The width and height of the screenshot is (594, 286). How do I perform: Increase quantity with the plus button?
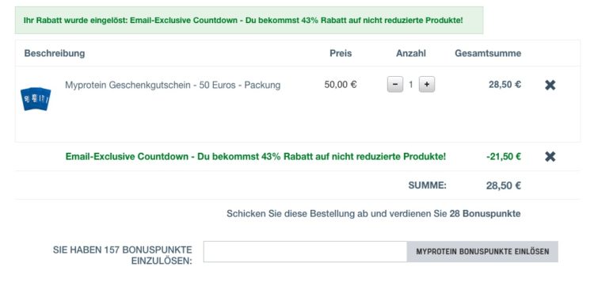coord(427,85)
